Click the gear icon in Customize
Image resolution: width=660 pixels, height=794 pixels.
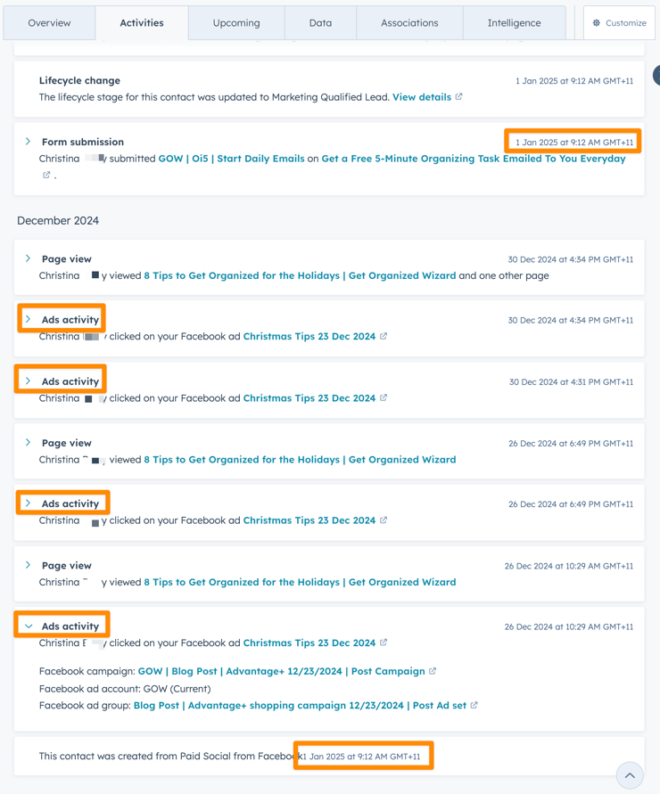[597, 23]
